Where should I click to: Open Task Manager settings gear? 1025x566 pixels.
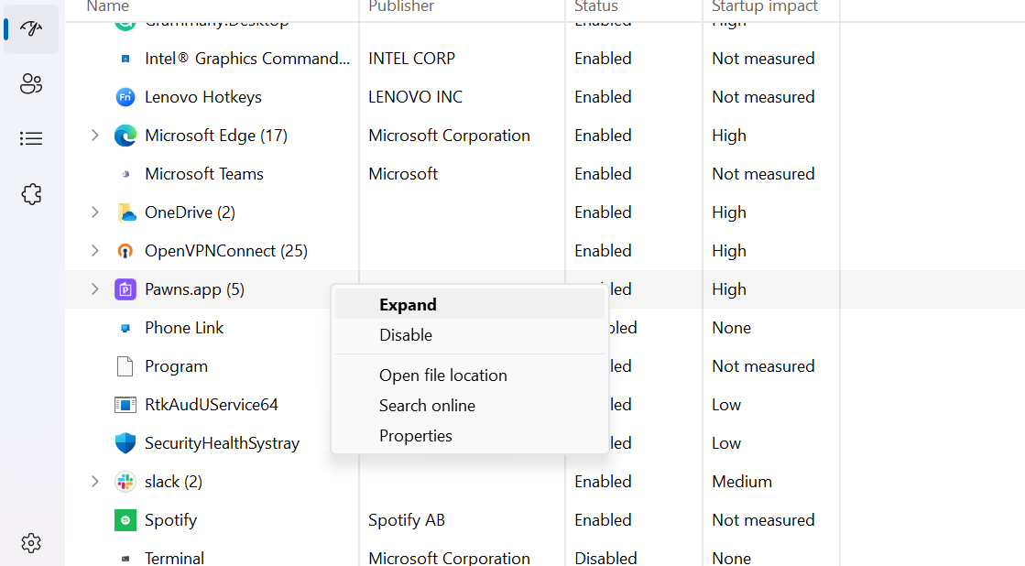31,543
